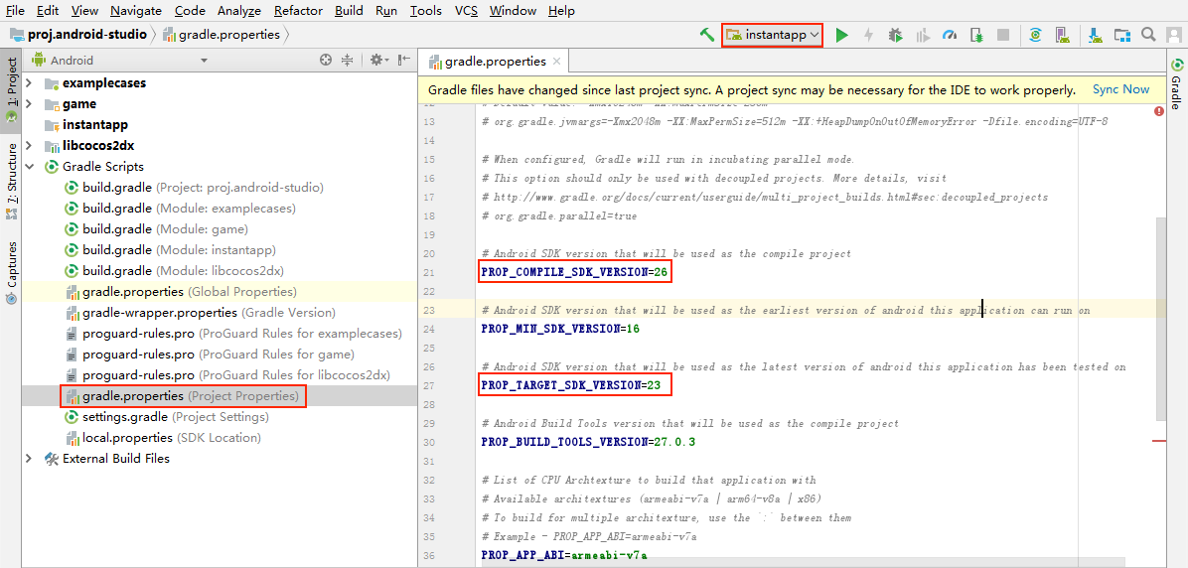The height and width of the screenshot is (568, 1188).
Task: Select the instantapp module folder
Action: (x=94, y=125)
